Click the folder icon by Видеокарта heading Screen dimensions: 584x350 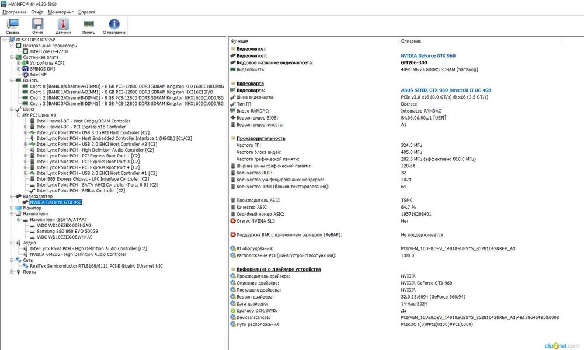[233, 83]
